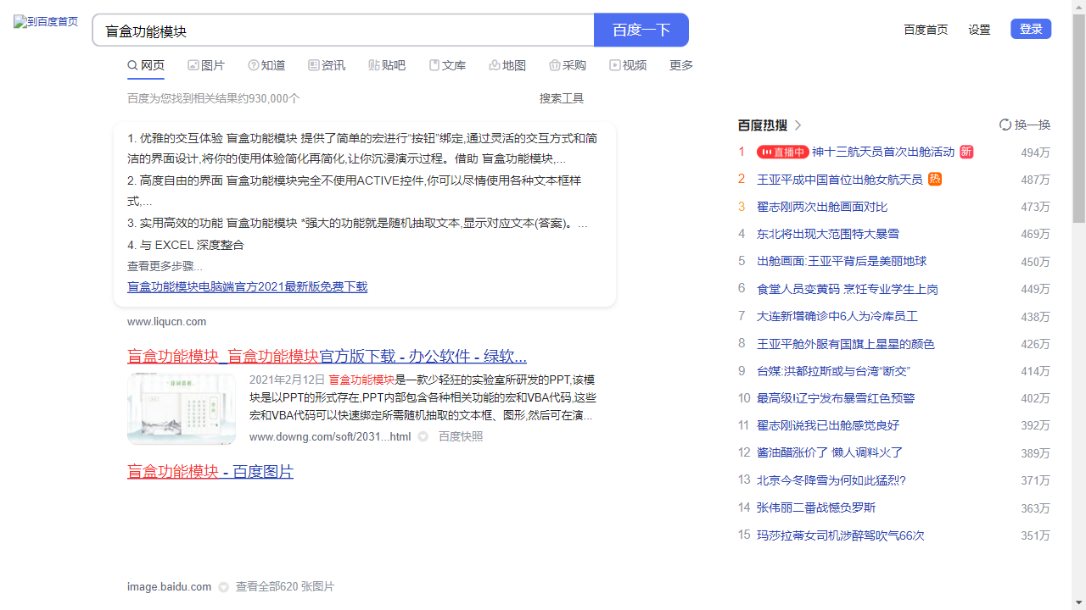Screen dimensions: 1086x610
Task: Open hot search 东北将出现大范围特大暴雪
Action: click(828, 234)
